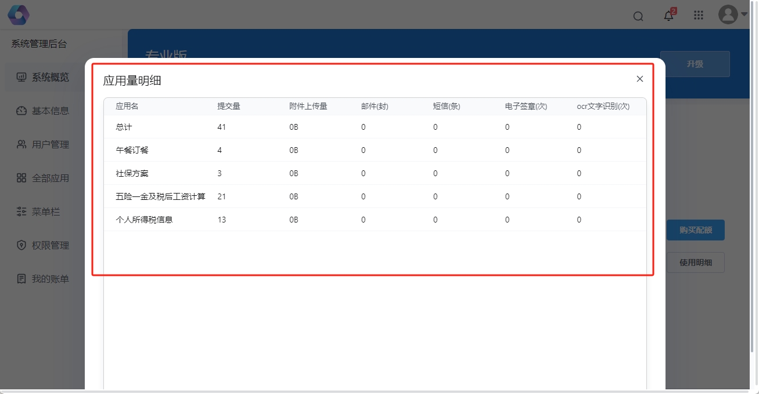The height and width of the screenshot is (394, 759).
Task: Select 用户管理 in the sidebar
Action: [50, 144]
